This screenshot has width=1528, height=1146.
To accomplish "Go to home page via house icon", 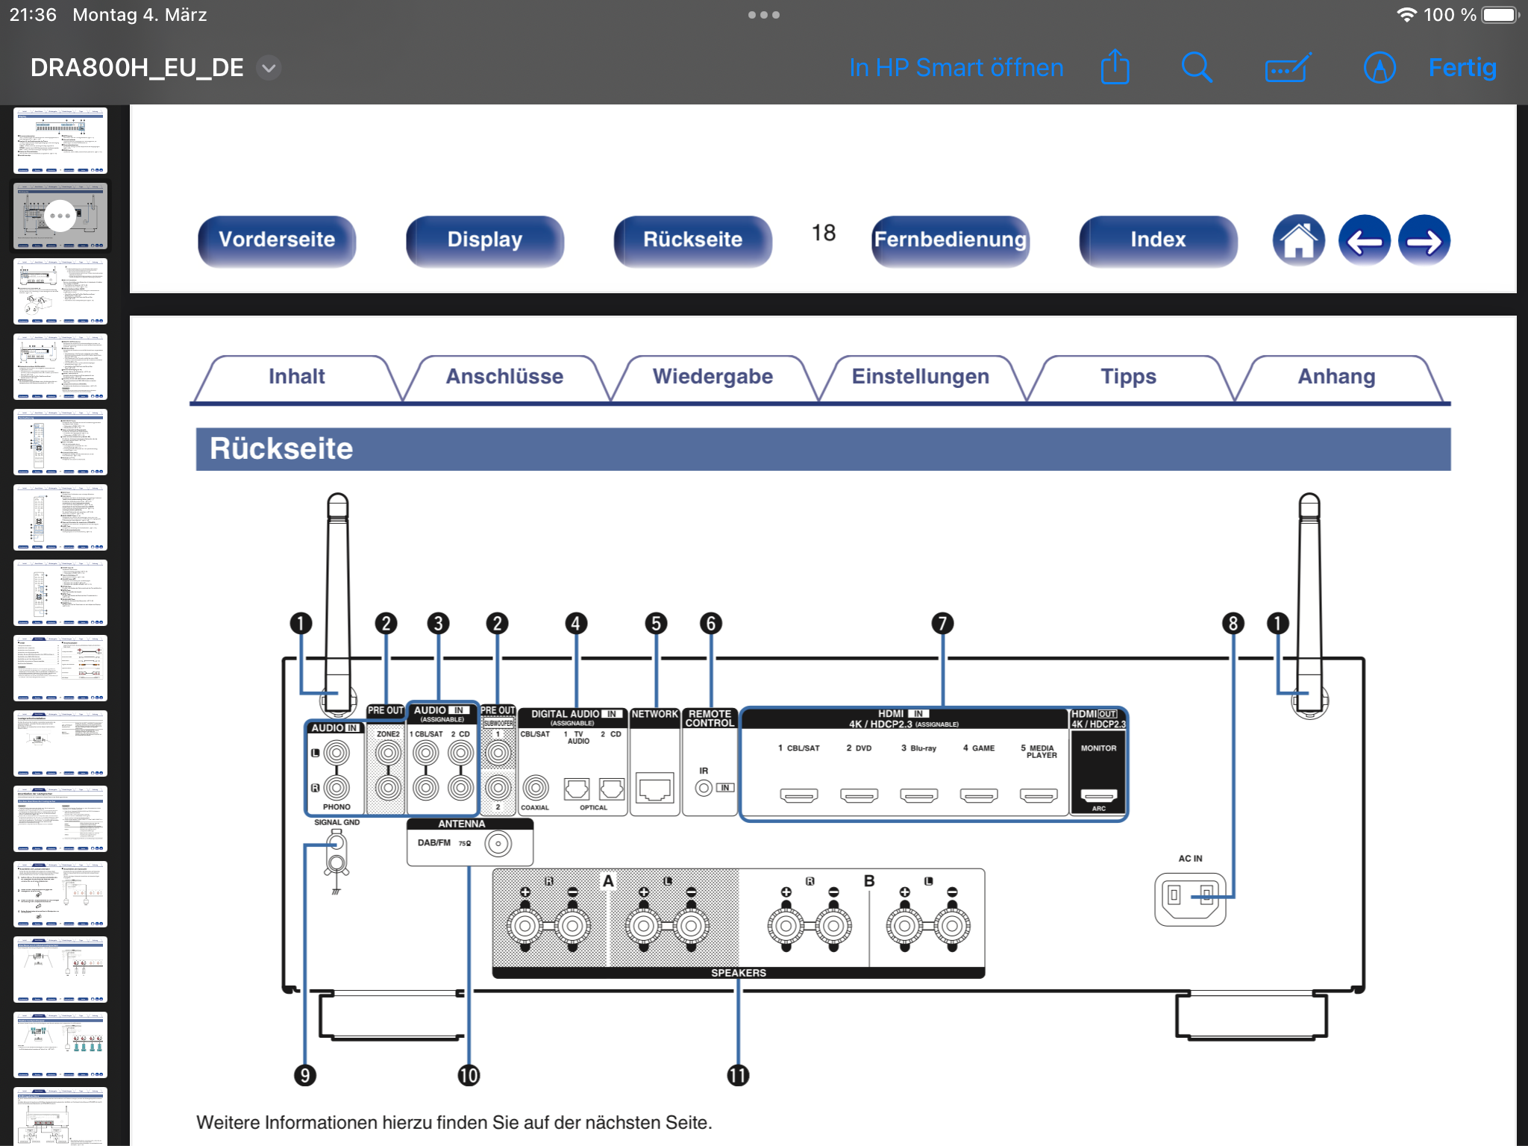I will click(x=1298, y=240).
